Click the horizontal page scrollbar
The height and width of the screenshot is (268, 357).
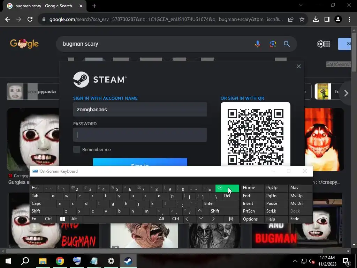164,251
